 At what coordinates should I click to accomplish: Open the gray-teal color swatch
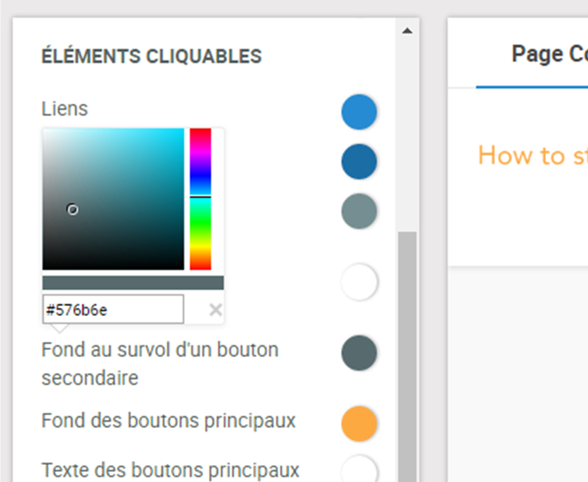pos(358,211)
